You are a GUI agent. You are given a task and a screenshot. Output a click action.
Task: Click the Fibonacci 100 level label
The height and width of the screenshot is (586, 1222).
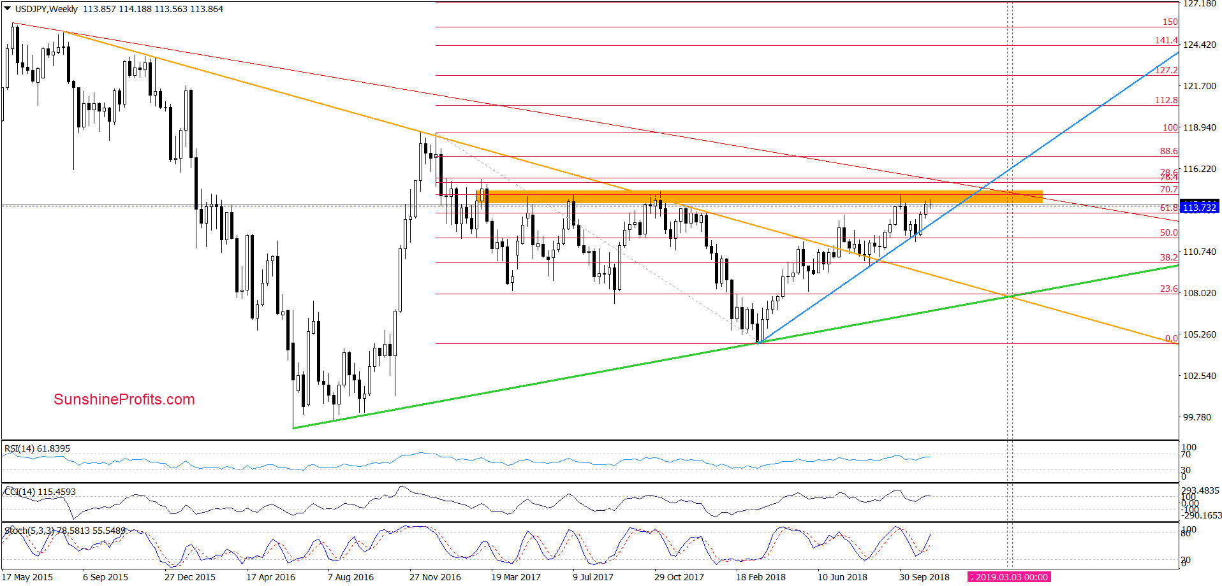tap(1170, 127)
